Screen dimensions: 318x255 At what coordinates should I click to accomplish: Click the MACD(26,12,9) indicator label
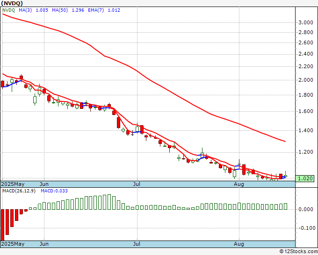tap(19, 191)
